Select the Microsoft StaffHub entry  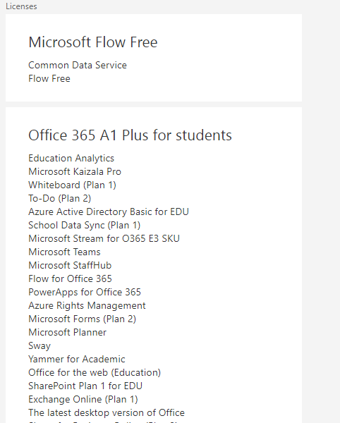coord(70,266)
